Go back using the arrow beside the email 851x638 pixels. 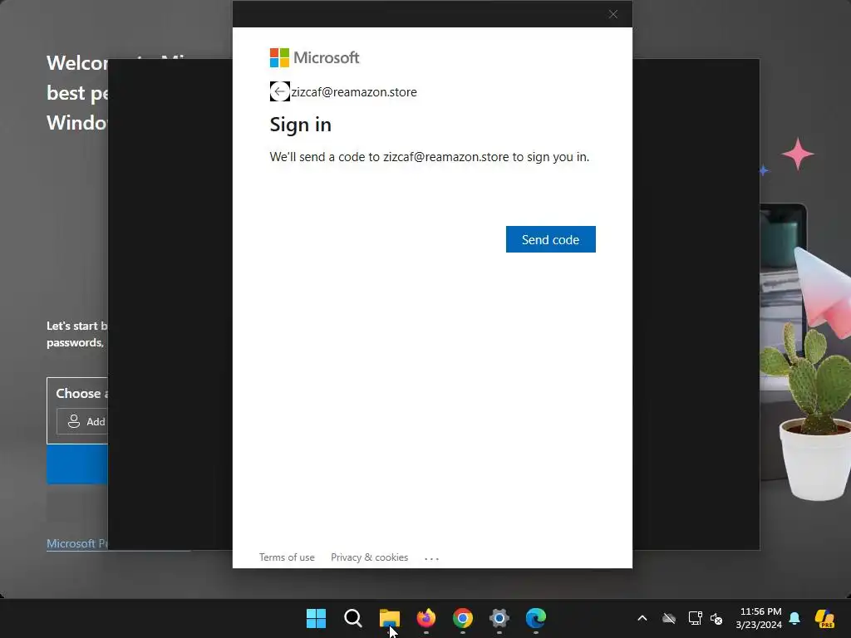click(279, 91)
